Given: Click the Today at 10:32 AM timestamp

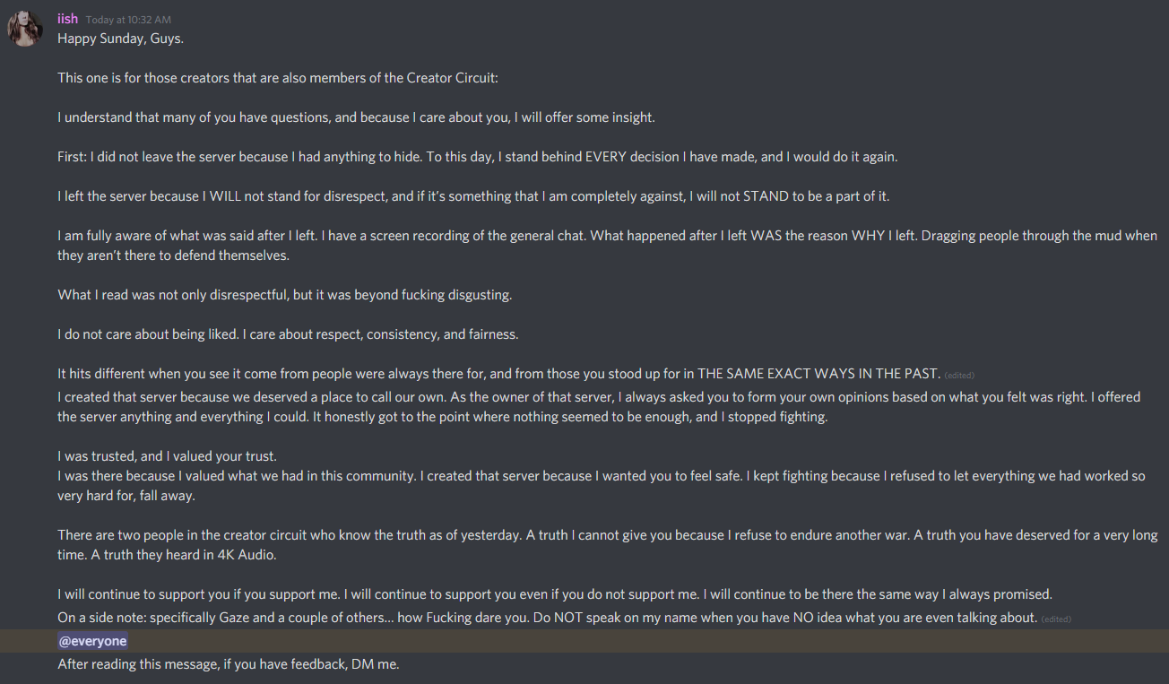Looking at the screenshot, I should [128, 20].
